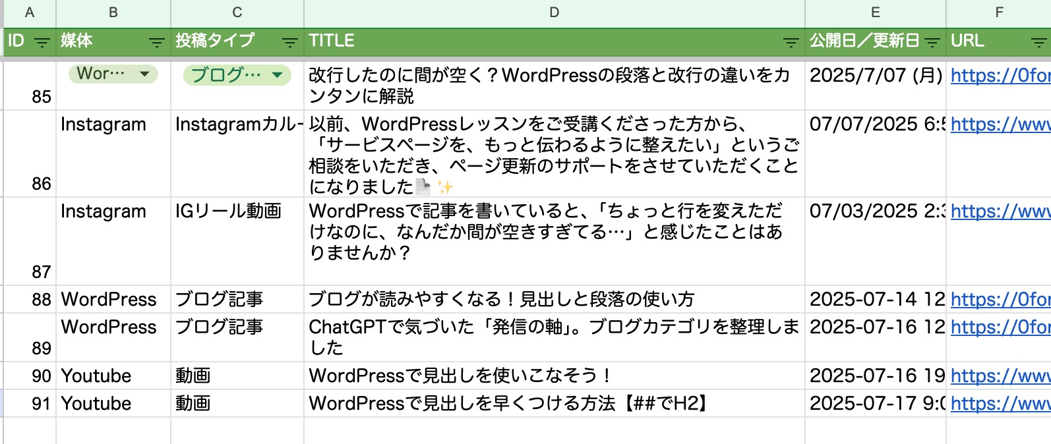Screen dimensions: 1051x444
Task: Expand the Wor… dropdown chip in row 85
Action: click(x=144, y=74)
